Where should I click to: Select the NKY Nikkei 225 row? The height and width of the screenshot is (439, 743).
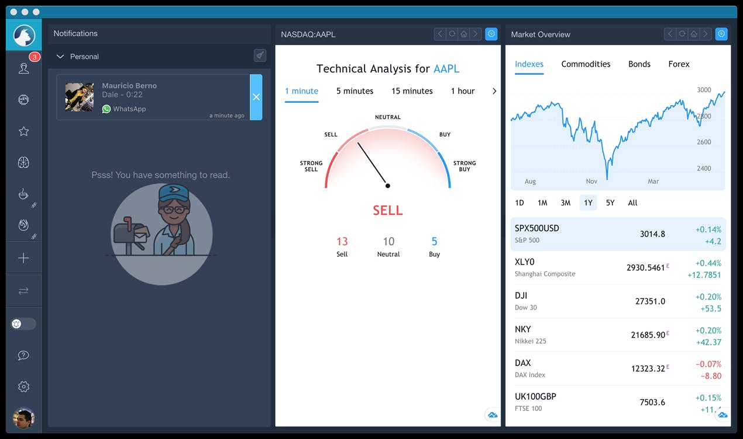point(618,335)
